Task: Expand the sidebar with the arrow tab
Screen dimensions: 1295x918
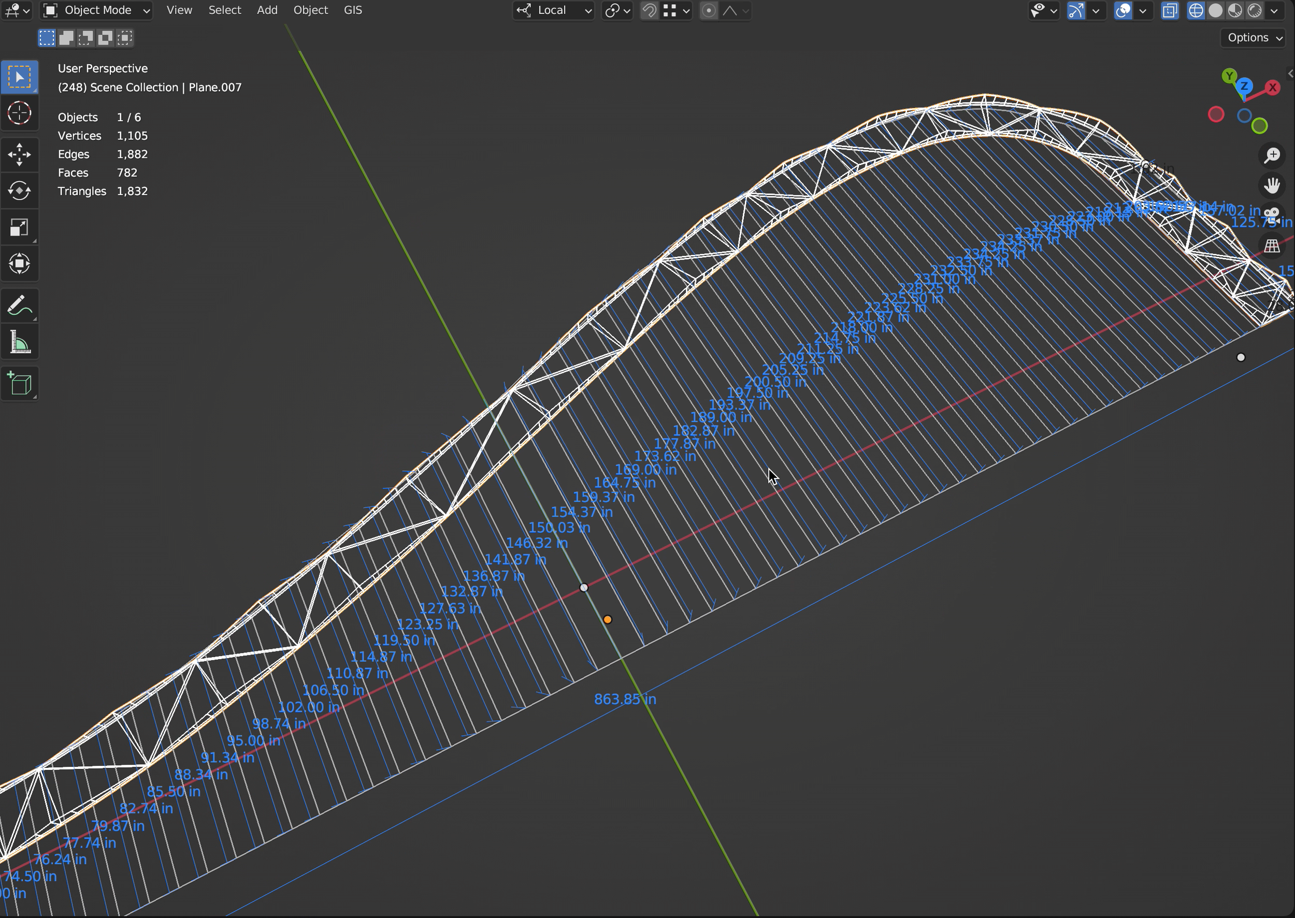Action: (x=1290, y=74)
